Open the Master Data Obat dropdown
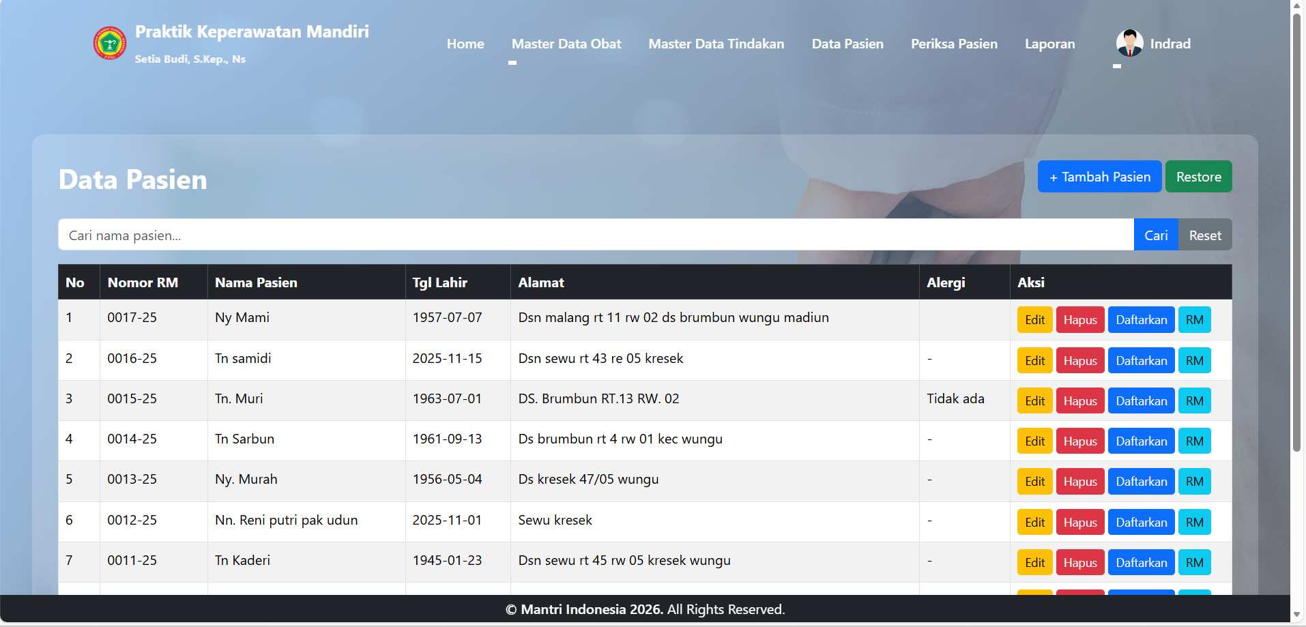 click(x=566, y=44)
